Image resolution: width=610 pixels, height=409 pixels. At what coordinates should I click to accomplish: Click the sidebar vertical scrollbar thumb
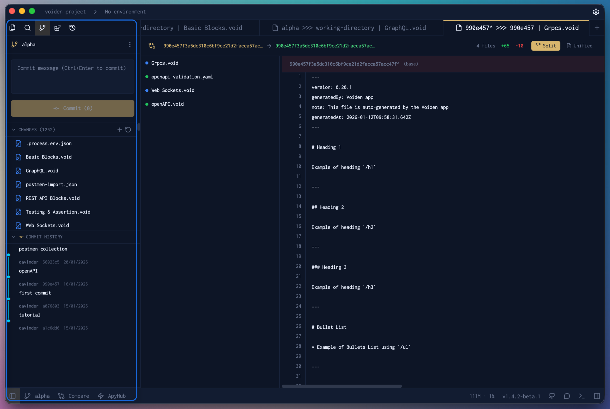pyautogui.click(x=139, y=127)
